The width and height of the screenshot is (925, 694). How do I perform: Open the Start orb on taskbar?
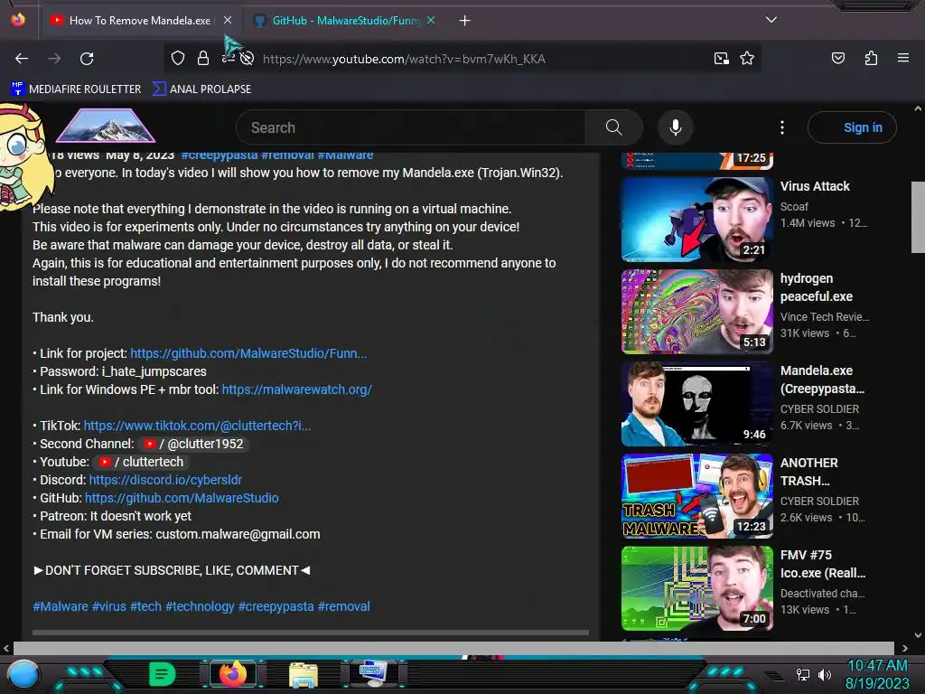pyautogui.click(x=23, y=674)
